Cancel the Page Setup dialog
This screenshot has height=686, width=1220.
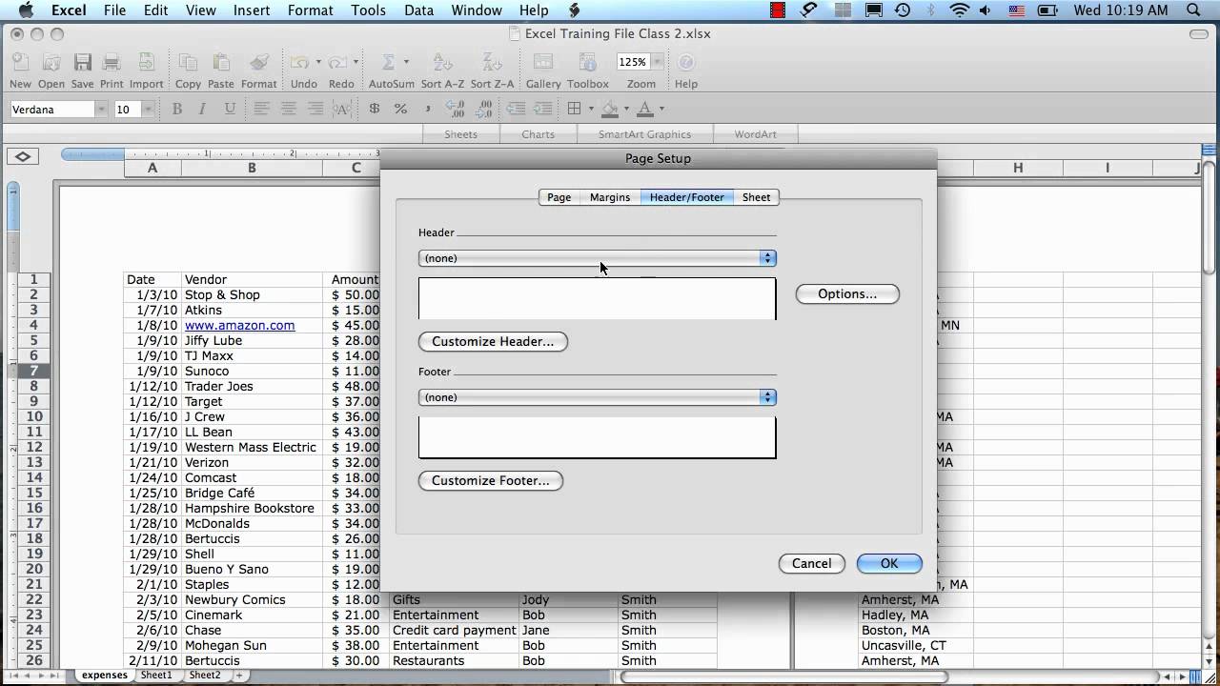(x=812, y=563)
